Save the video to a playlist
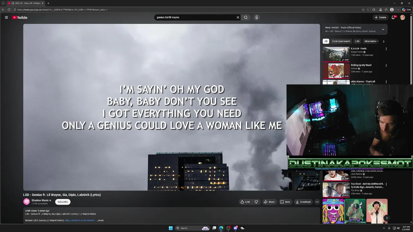 285,202
